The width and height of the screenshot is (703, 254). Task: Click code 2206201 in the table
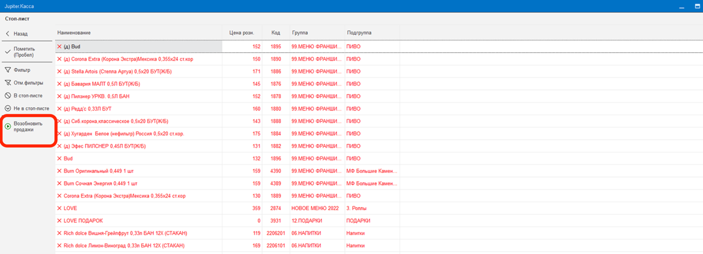[276, 233]
